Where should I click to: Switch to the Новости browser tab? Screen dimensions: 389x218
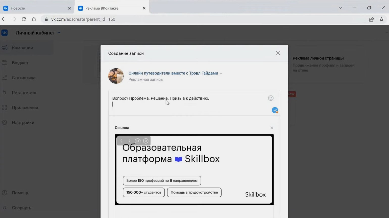[x=37, y=8]
